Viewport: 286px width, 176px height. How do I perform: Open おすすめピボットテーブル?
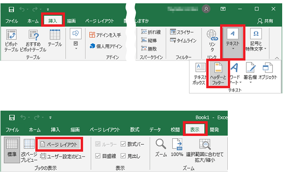coord(33,41)
